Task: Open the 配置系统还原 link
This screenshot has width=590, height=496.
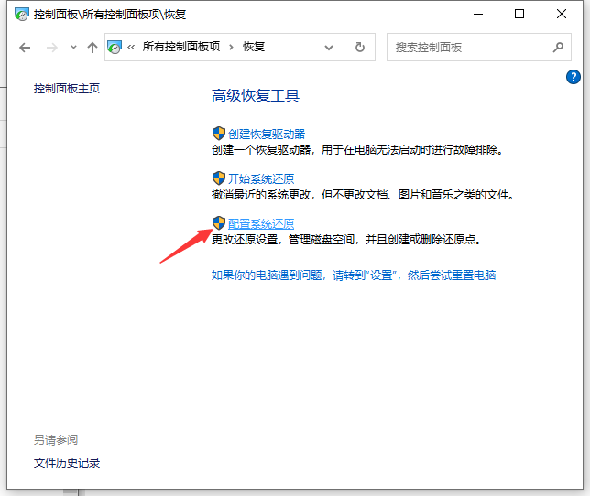Action: click(x=261, y=223)
